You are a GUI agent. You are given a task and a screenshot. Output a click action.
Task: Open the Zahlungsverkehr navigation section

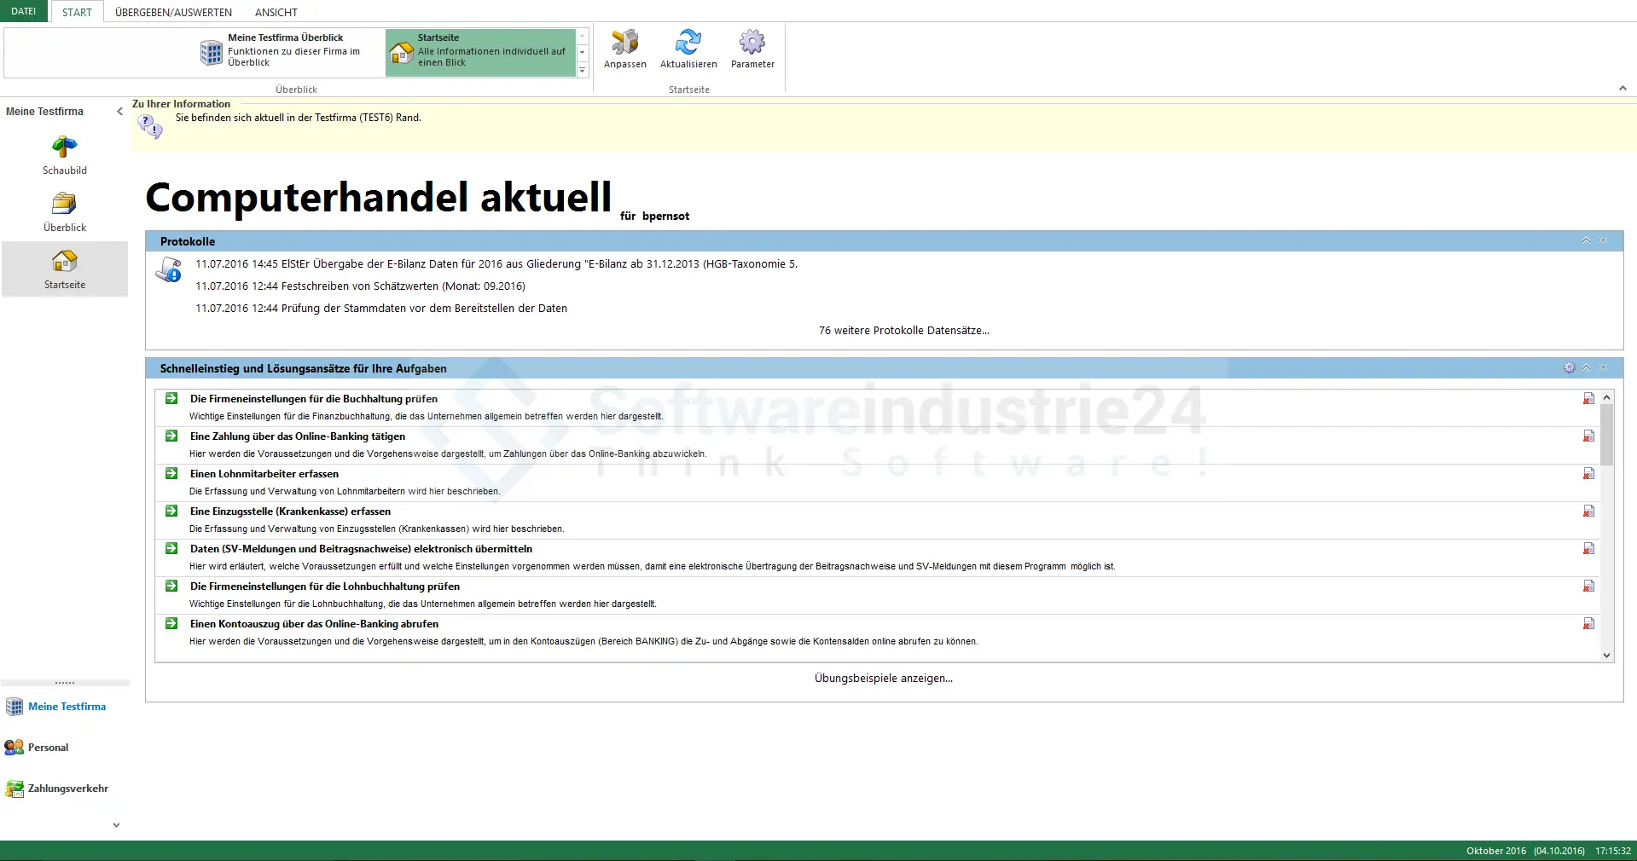pyautogui.click(x=67, y=789)
